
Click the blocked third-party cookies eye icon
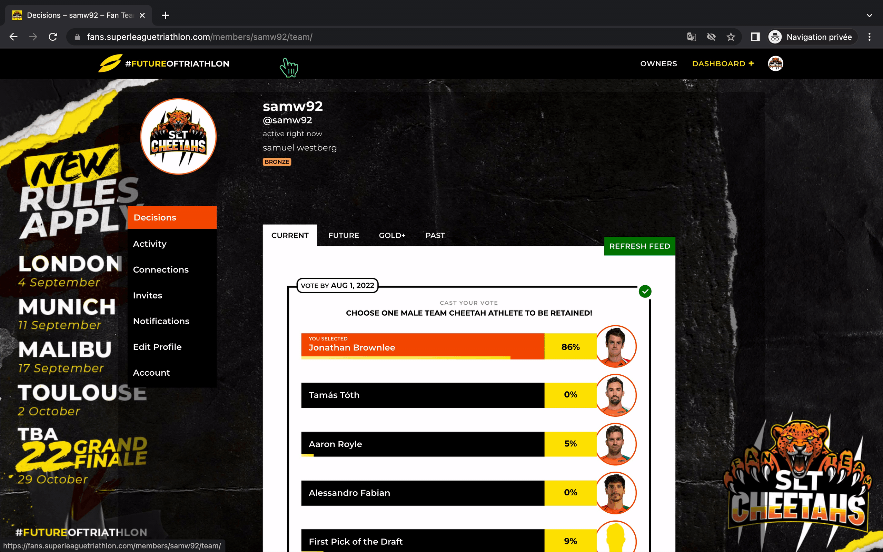tap(711, 37)
